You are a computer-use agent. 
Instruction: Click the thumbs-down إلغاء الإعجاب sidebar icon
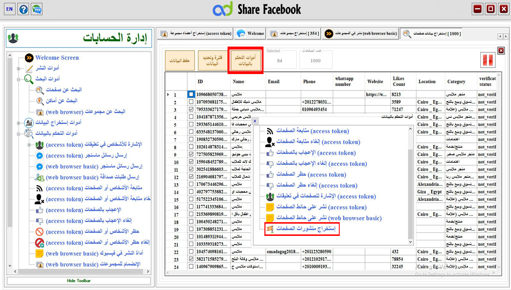coord(39,221)
